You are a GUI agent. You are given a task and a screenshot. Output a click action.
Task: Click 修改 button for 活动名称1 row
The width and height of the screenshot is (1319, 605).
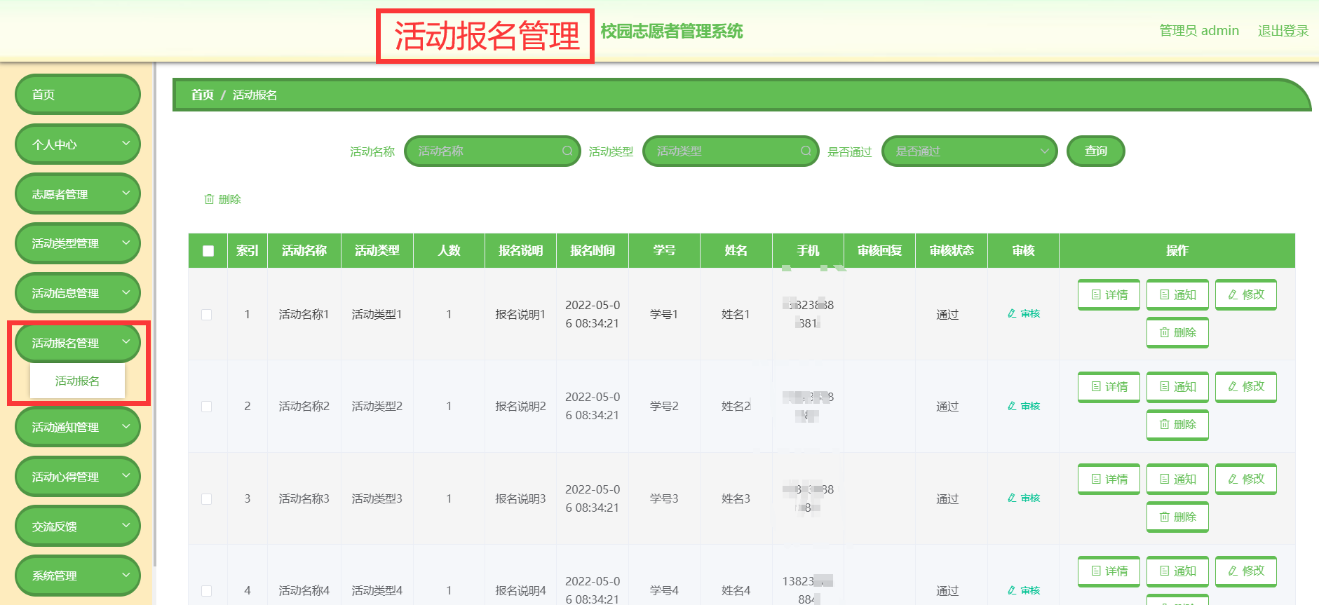point(1246,294)
